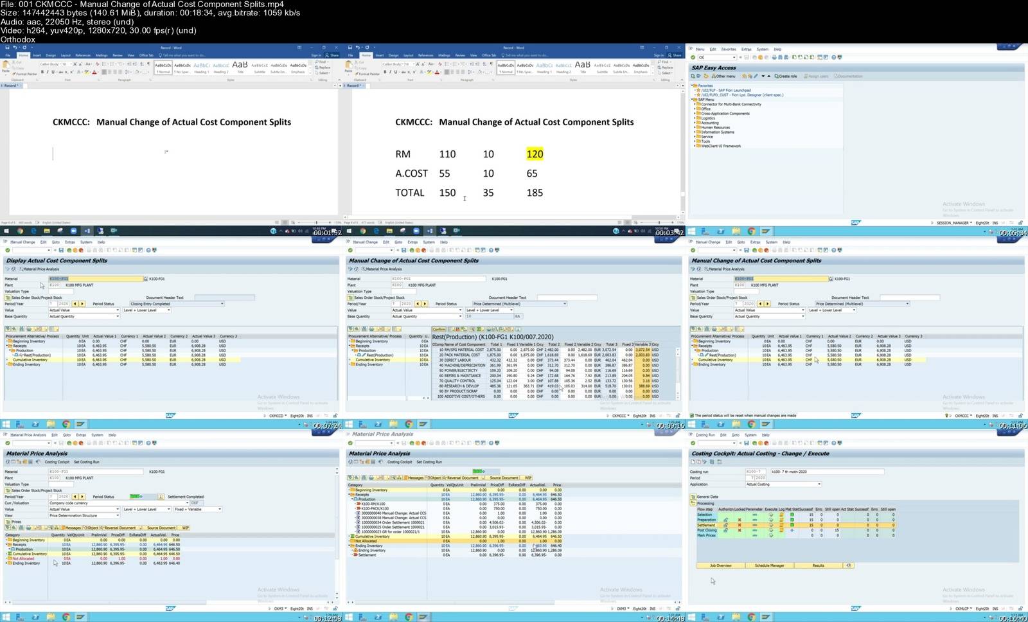Screen dimensions: 1028x622
Task: Click Create costing run icon in Costing Cockpit
Action: (x=693, y=462)
